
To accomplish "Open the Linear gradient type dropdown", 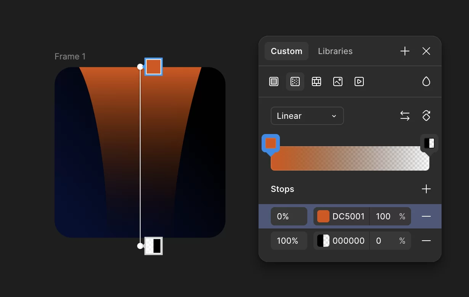I will click(x=307, y=116).
